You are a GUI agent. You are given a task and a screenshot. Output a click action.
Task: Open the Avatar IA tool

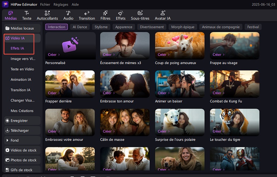(163, 15)
